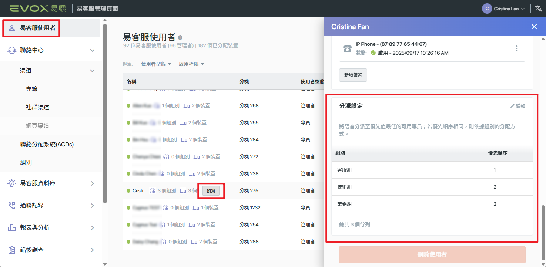Click the device icon in the 分機 238 row
546x267 pixels.
tap(192, 174)
